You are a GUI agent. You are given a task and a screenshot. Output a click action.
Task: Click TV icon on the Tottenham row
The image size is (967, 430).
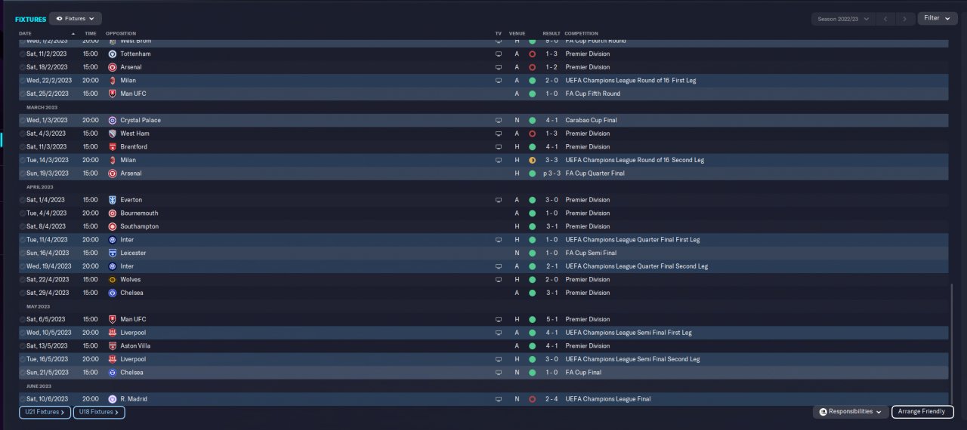[x=498, y=54]
